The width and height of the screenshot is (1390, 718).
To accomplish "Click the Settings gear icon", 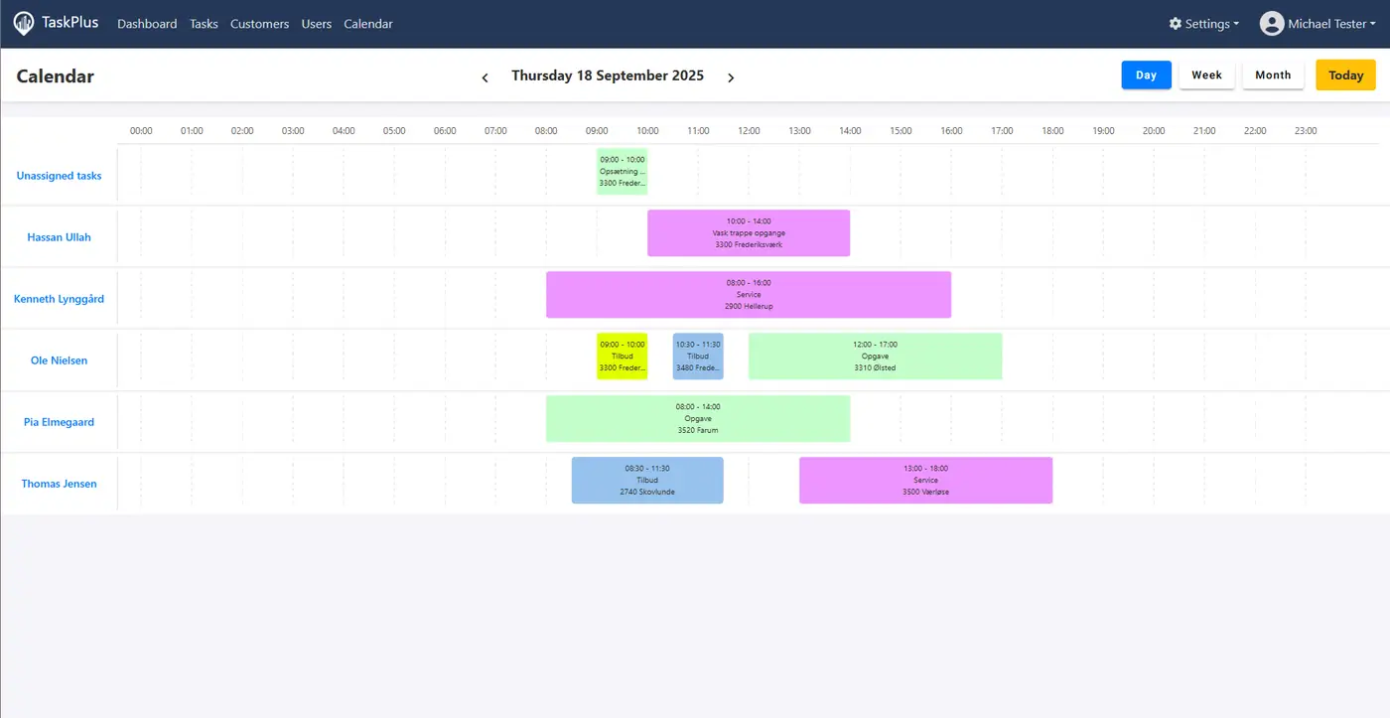I will (1176, 24).
